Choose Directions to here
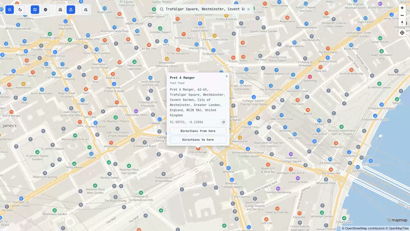410x231 pixels. 198,140
